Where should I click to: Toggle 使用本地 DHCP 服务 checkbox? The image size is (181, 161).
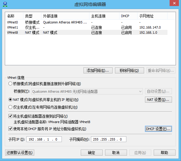click(11, 128)
